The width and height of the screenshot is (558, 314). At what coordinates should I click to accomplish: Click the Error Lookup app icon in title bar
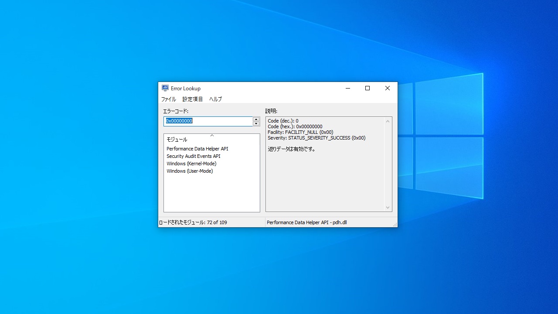(x=165, y=88)
